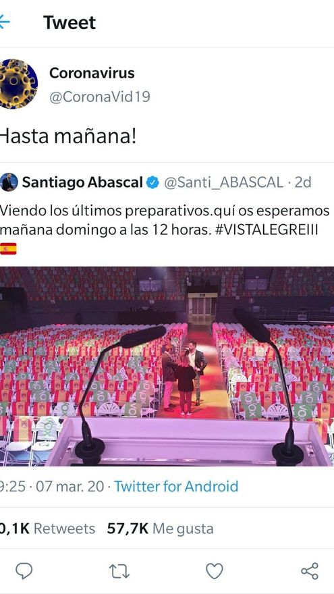Tap the blue verified badge
The height and width of the screenshot is (594, 334).
coord(152,183)
